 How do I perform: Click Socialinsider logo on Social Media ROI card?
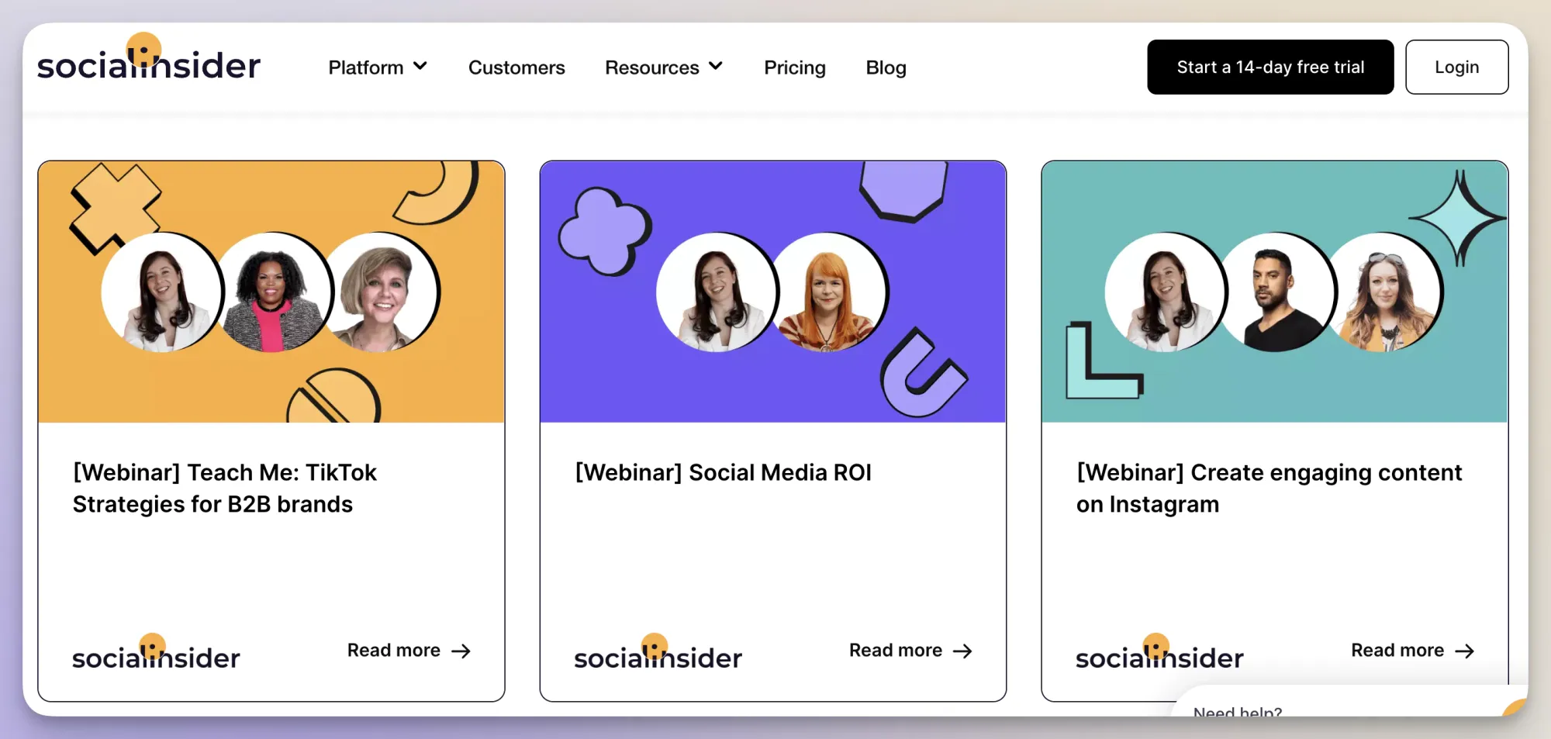658,652
